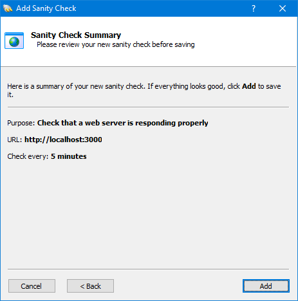Click the separator line below the intro text

[148, 107]
